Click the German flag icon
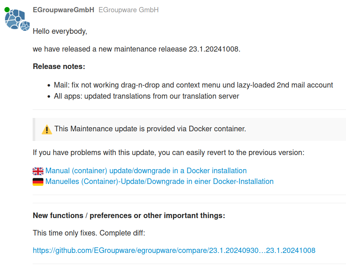Image resolution: width=346 pixels, height=270 pixels. point(38,182)
